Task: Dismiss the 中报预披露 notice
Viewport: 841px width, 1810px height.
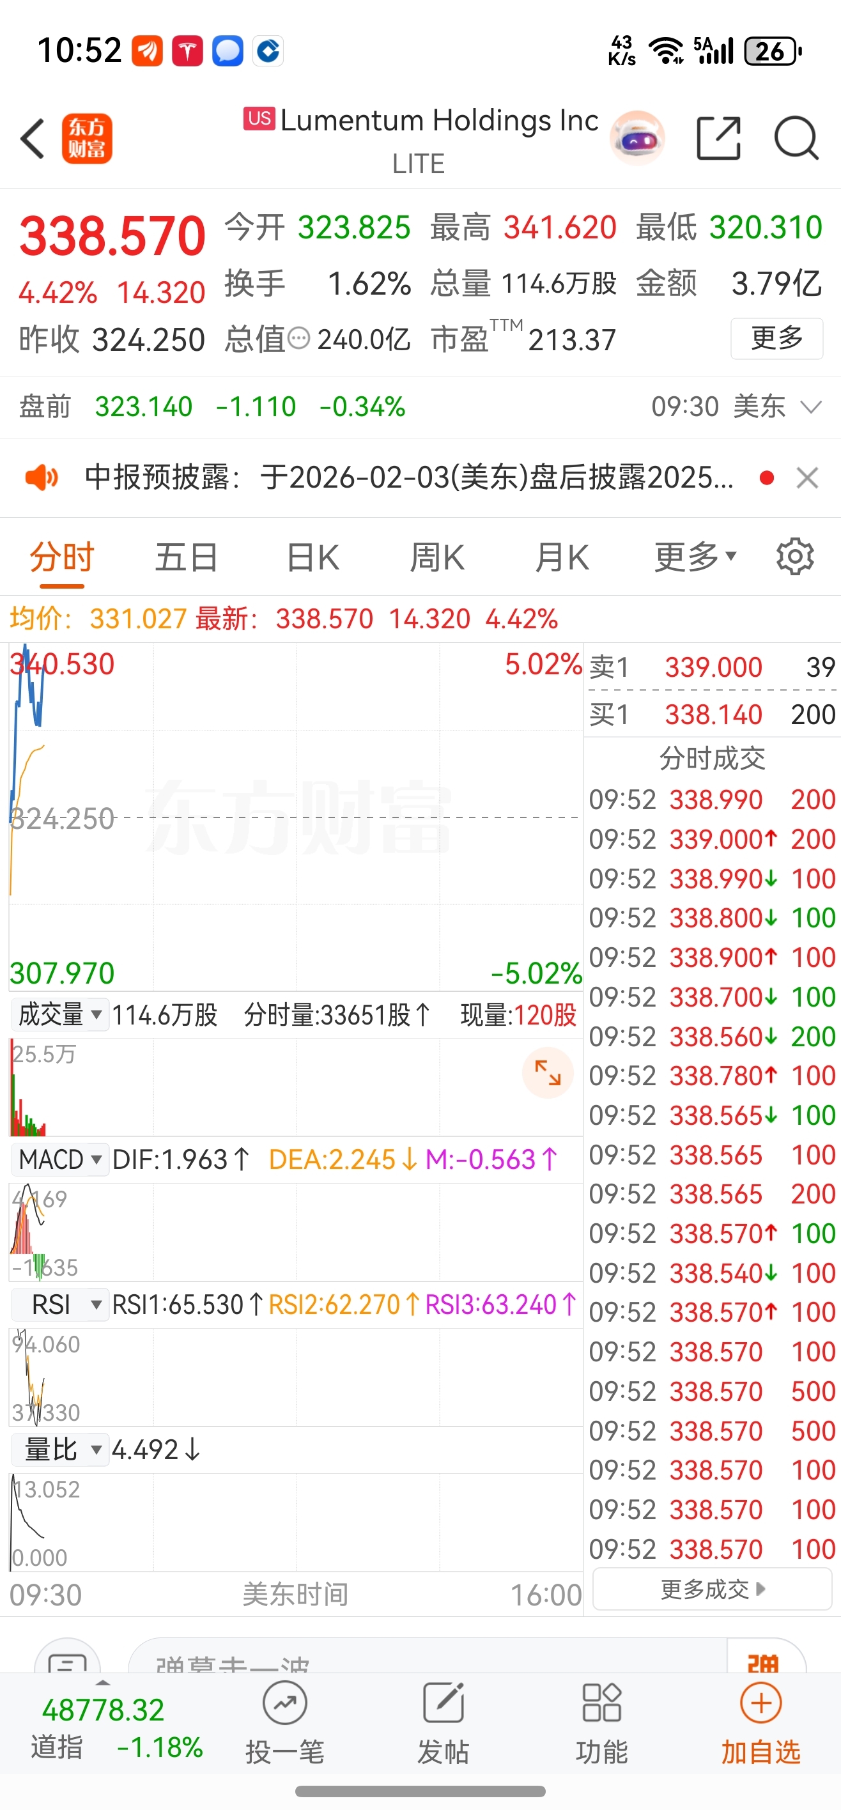Action: (807, 478)
